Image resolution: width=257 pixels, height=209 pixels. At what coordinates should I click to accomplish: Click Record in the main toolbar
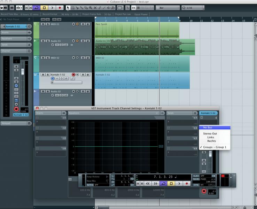tap(60, 8)
